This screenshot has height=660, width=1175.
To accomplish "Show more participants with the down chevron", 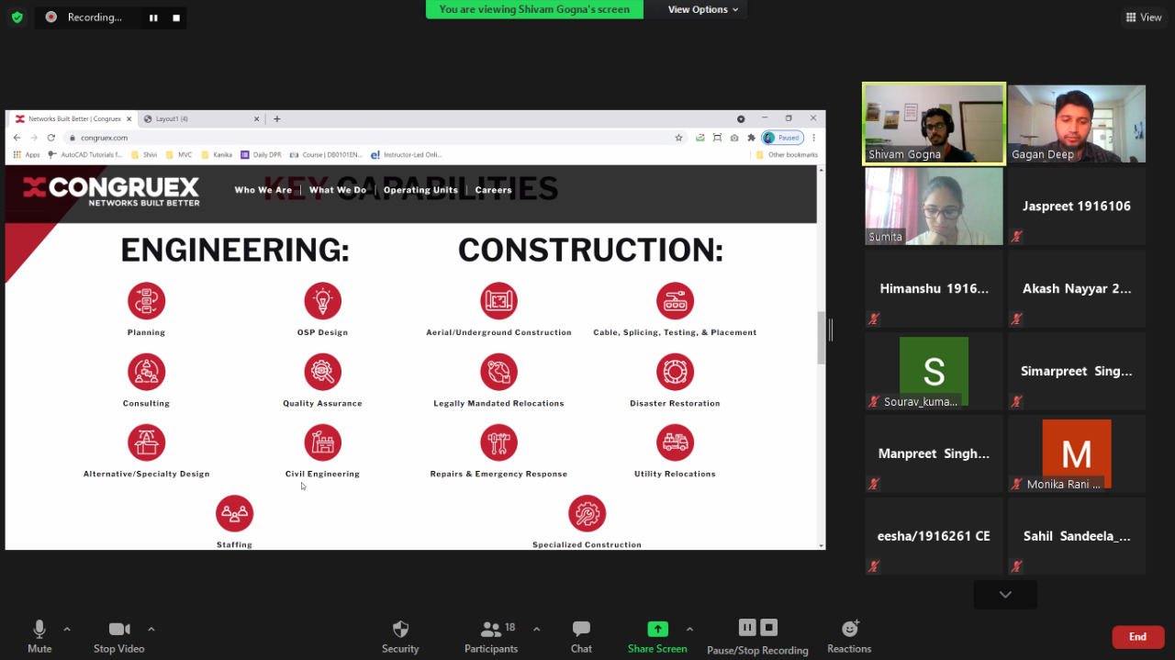I will tap(1005, 595).
